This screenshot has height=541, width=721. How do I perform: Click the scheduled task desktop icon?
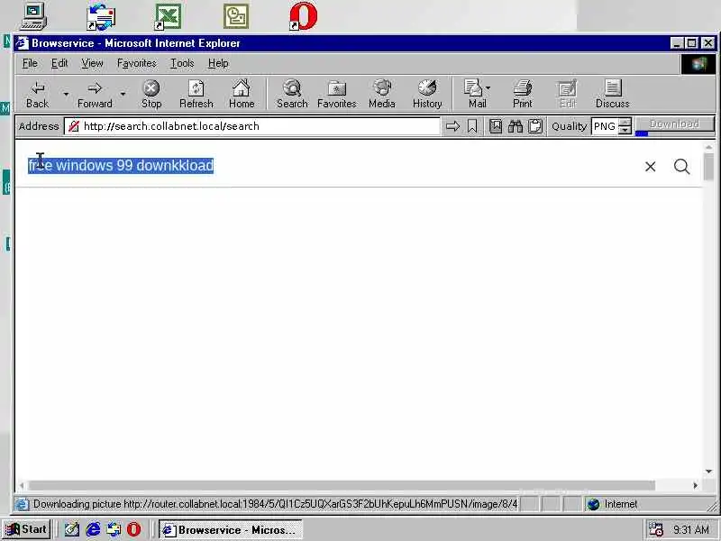[x=236, y=17]
